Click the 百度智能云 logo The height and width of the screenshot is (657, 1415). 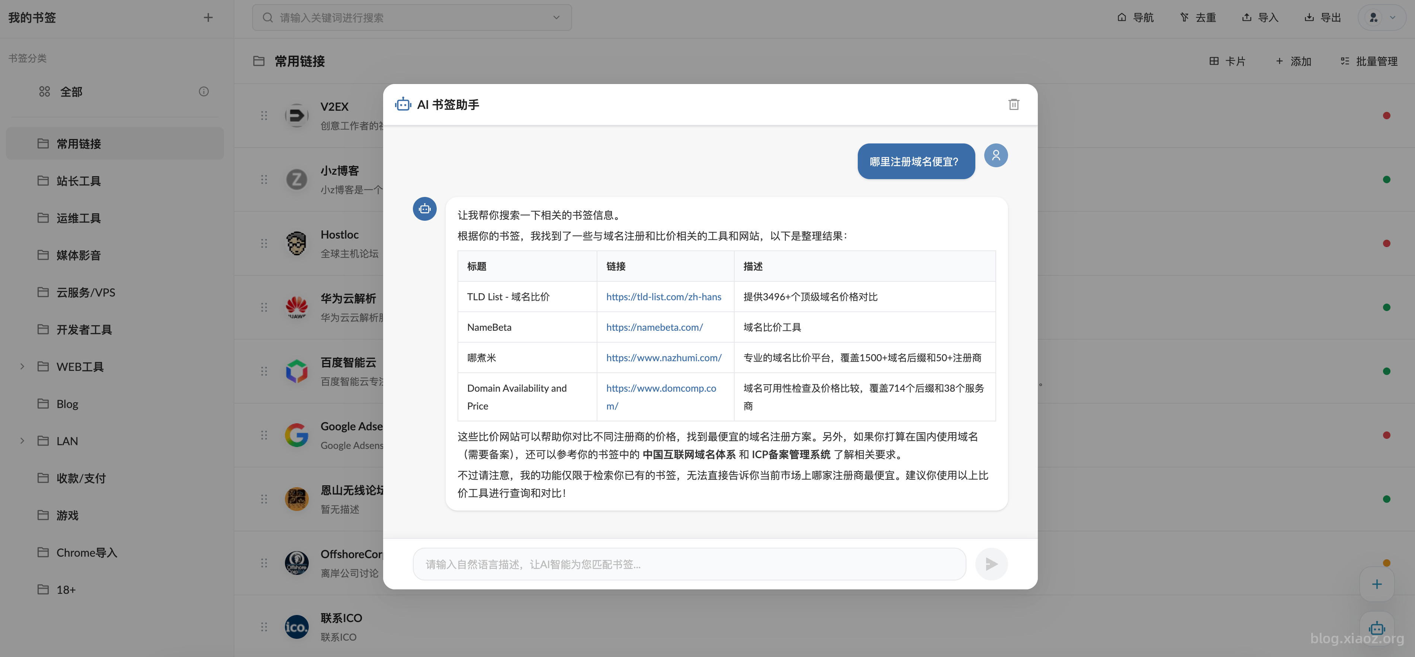click(296, 372)
